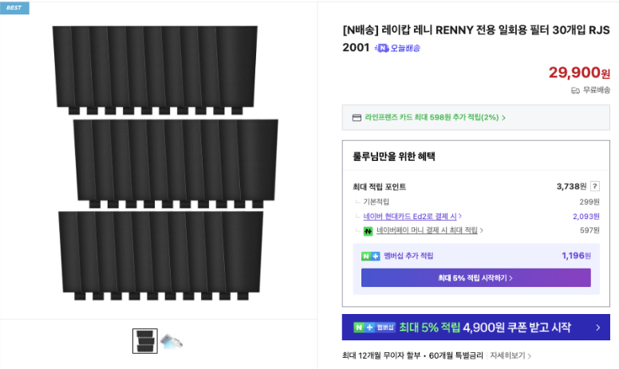Click the N+ icon beside 멤버십 추가 적립
This screenshot has width=619, height=369.
pos(370,256)
